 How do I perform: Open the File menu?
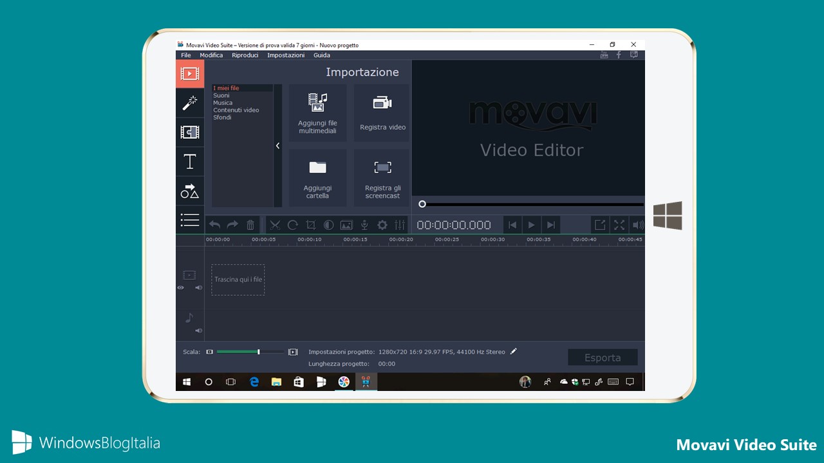[x=186, y=55]
